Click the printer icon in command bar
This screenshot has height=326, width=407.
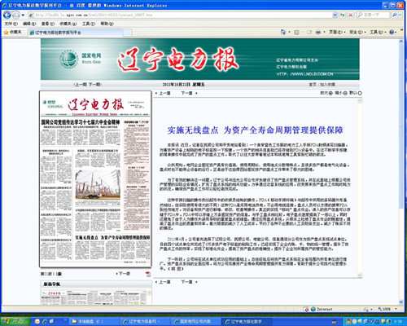pos(318,32)
